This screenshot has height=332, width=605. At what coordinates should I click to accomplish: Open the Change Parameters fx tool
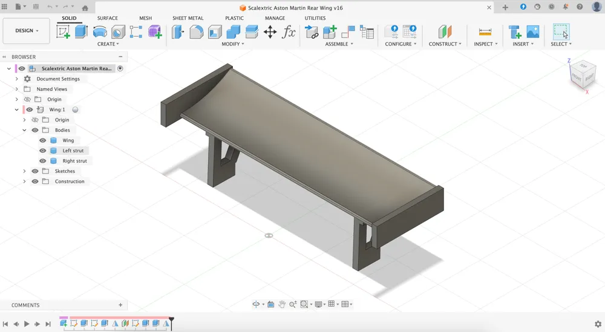click(289, 32)
